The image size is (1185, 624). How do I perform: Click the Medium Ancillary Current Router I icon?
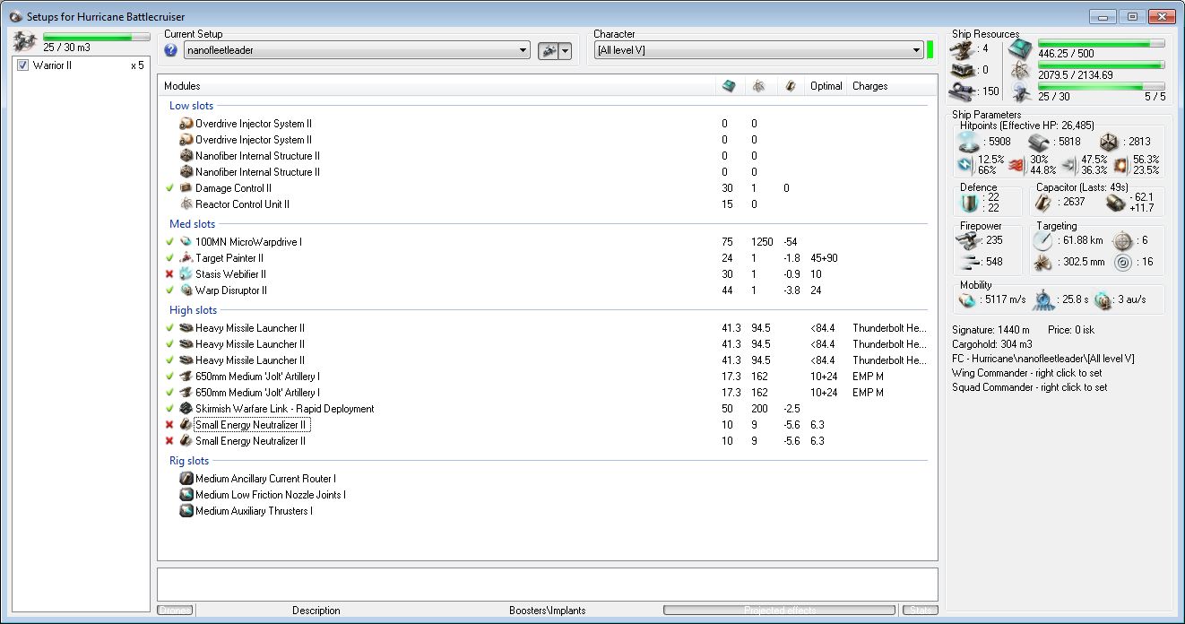coord(186,479)
